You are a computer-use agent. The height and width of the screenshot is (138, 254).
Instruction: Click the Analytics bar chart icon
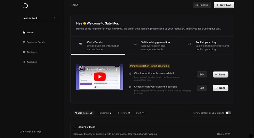[24, 62]
